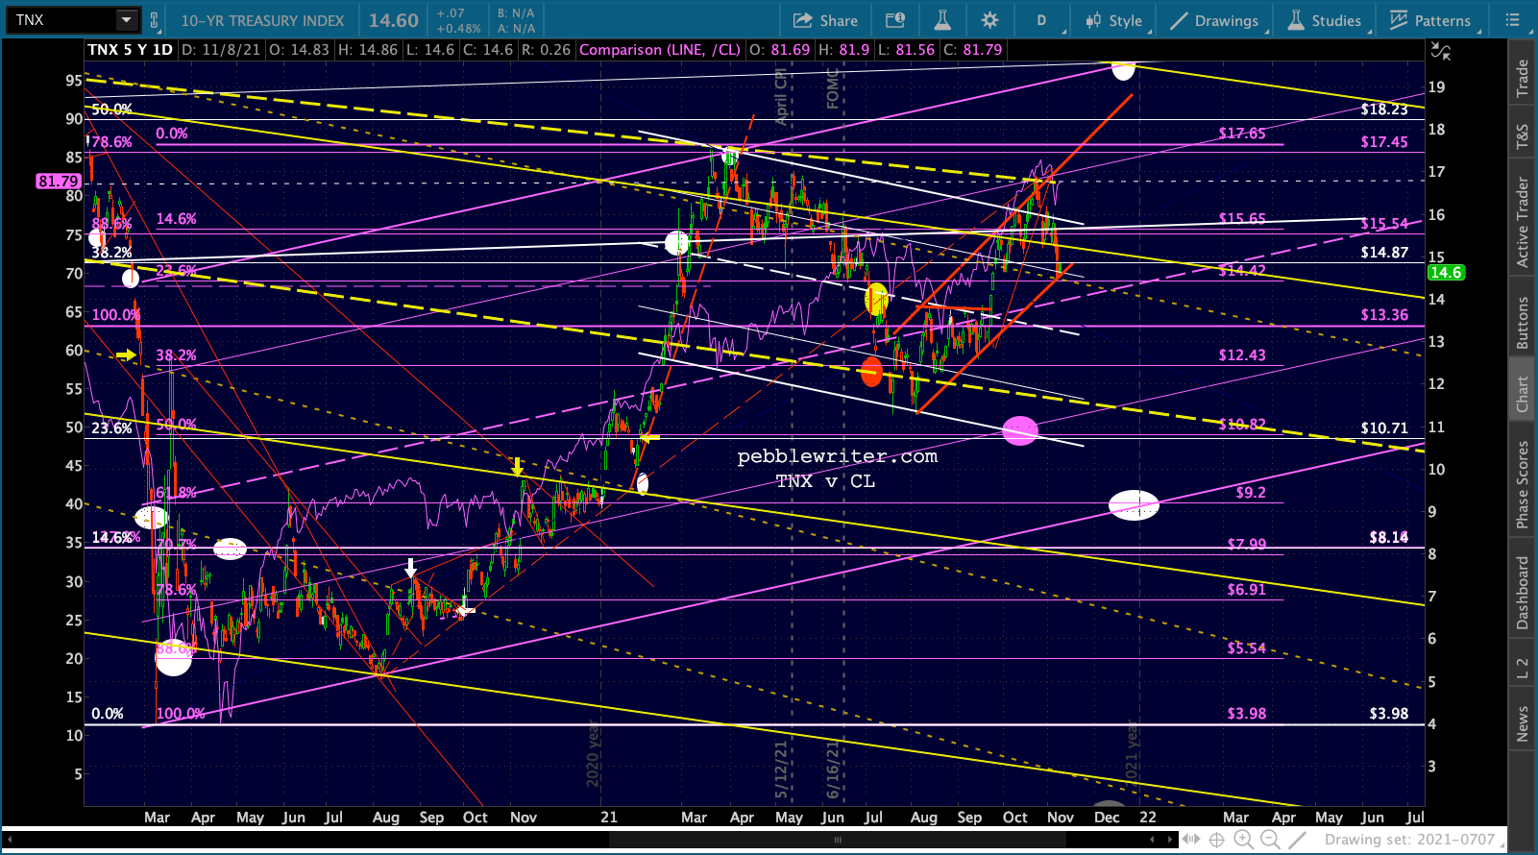The height and width of the screenshot is (855, 1538).
Task: Click the $13.36 price level label
Action: click(x=1384, y=315)
